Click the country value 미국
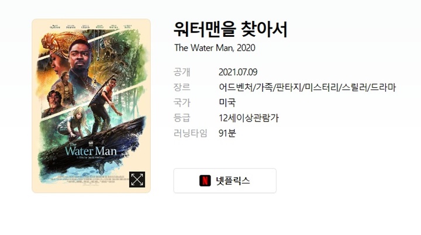The image size is (421, 235). tap(227, 103)
